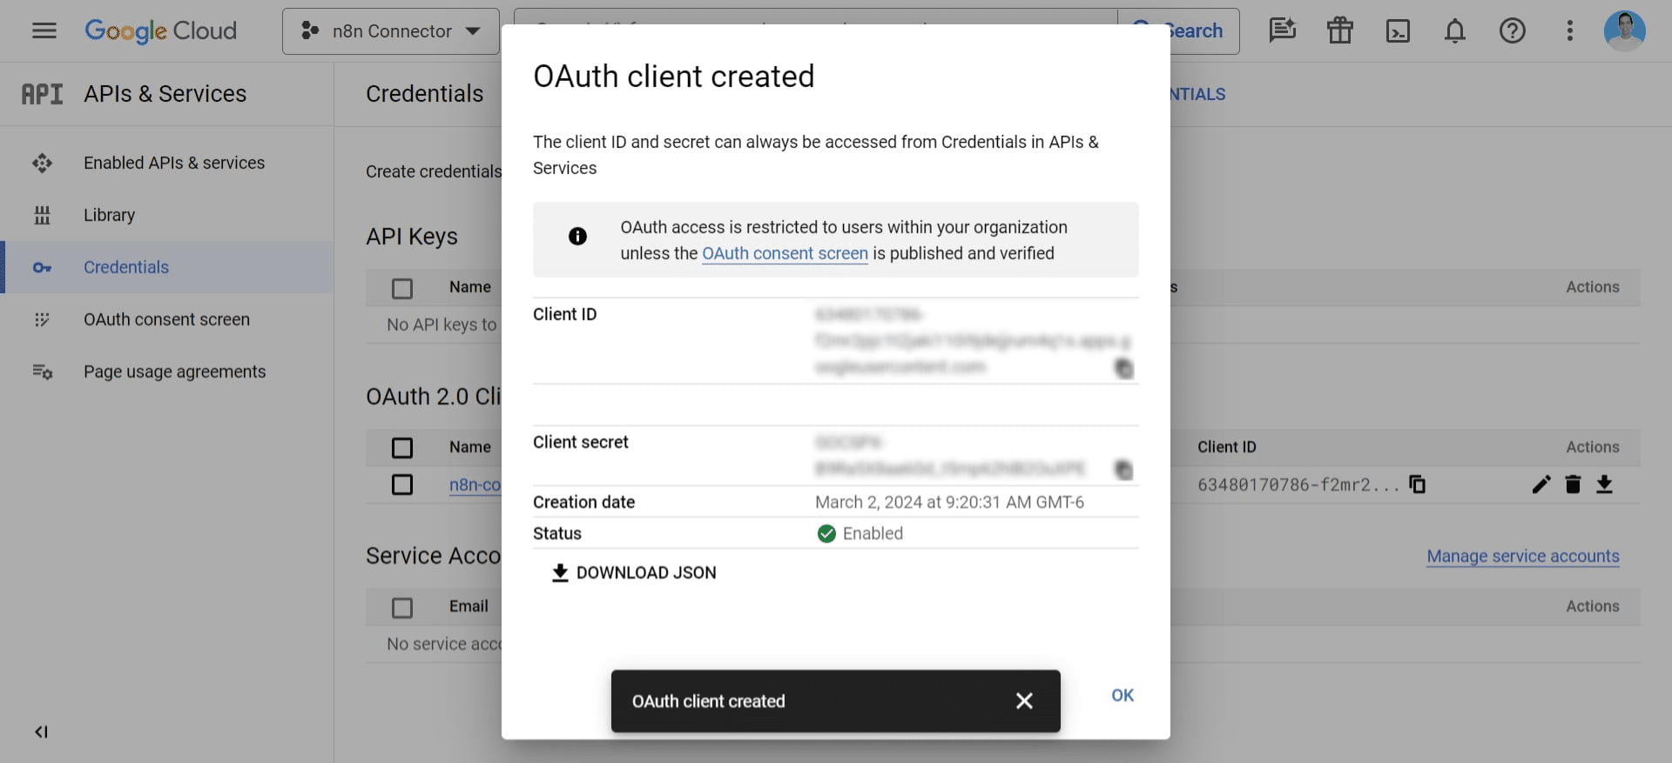Screen dimensions: 1672x763
Task: Open Manage service accounts link
Action: point(1523,556)
